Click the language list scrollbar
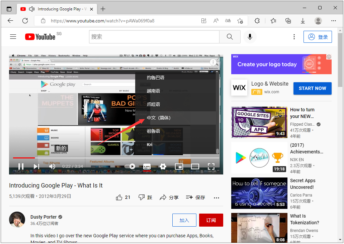The image size is (344, 244). (x=218, y=151)
